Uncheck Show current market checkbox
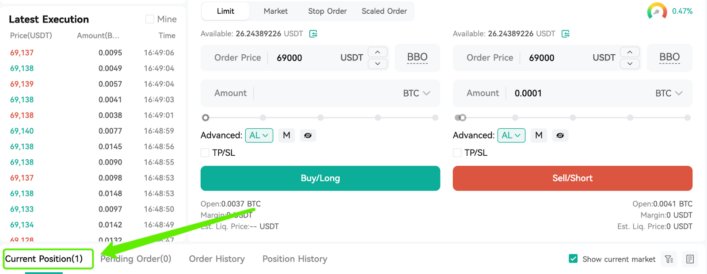The height and width of the screenshot is (274, 707). (x=573, y=259)
